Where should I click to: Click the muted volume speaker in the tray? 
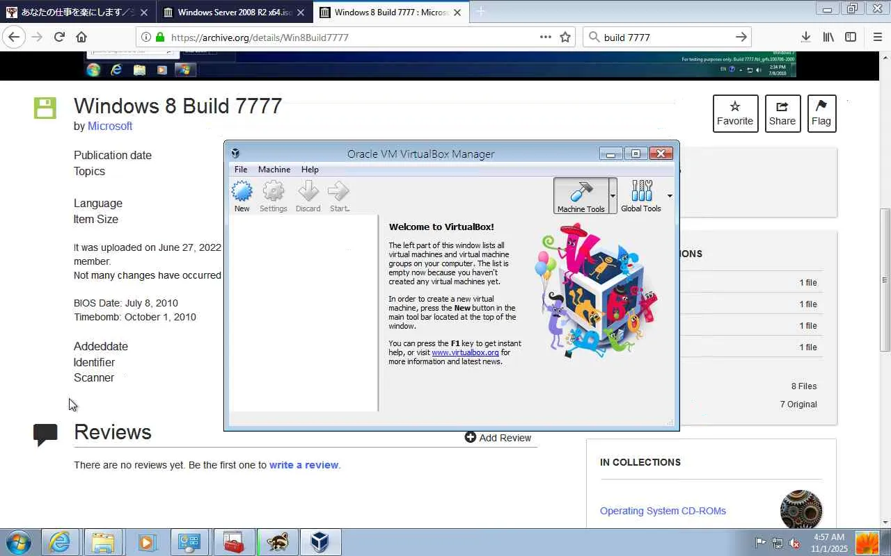pos(794,543)
